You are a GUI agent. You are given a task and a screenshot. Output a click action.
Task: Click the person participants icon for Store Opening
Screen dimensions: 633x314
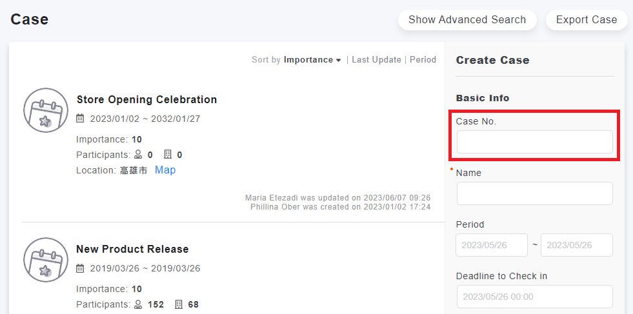tap(138, 155)
